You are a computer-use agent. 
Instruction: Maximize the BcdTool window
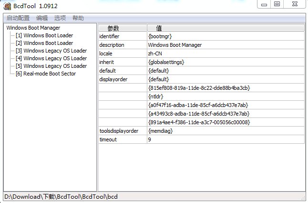click(277, 4)
